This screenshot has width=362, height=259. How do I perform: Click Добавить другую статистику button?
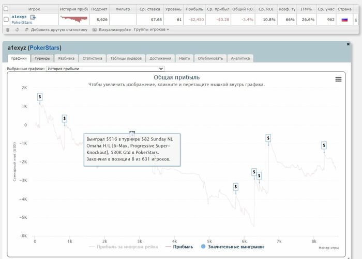coord(56,30)
